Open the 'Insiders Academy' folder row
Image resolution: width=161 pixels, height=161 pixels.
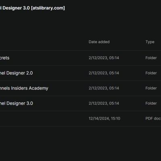click(80, 88)
